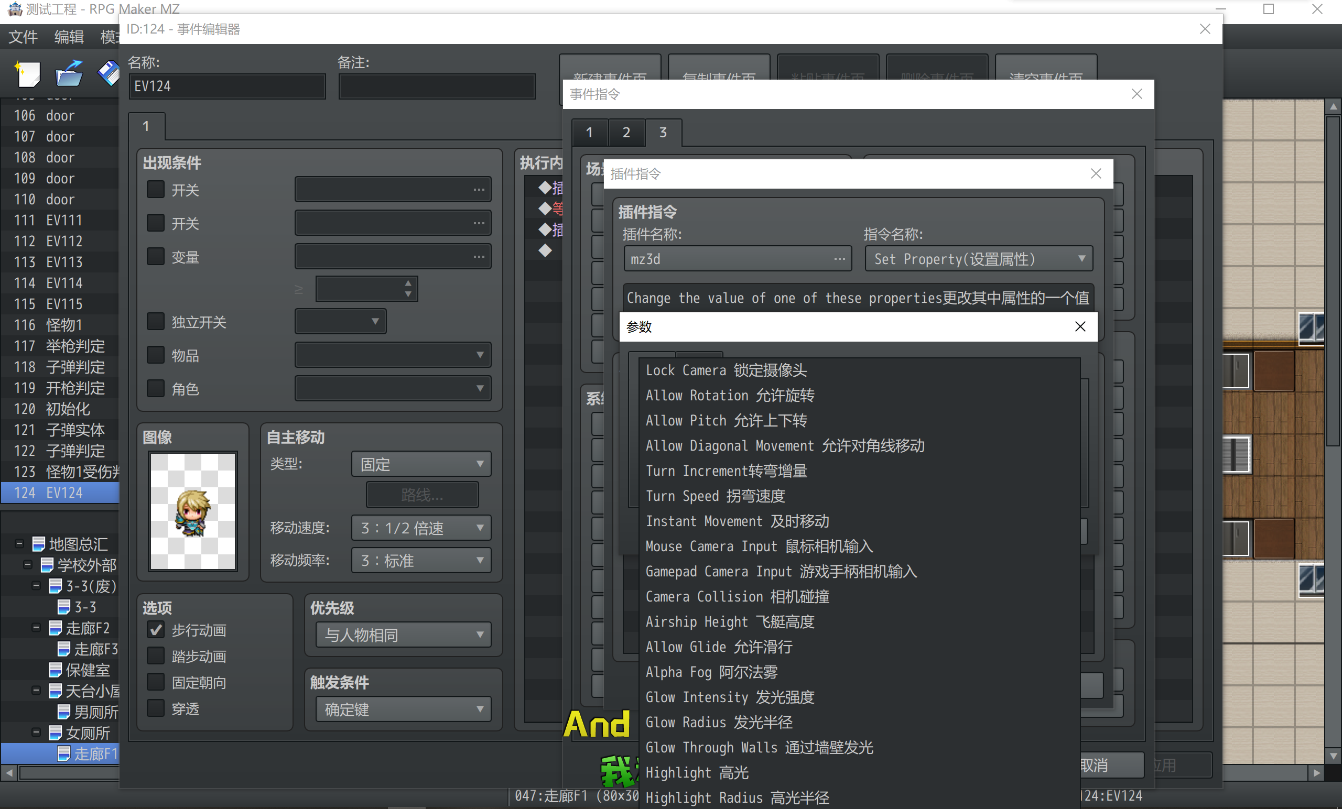1342x809 pixels.
Task: Open the 触发条件 确定键 trigger dropdown
Action: click(x=404, y=709)
